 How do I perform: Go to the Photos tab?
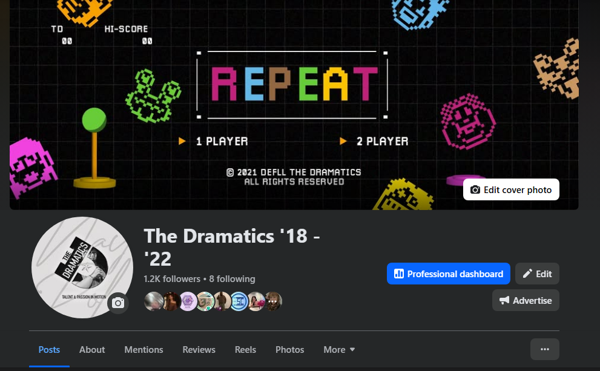pos(289,350)
